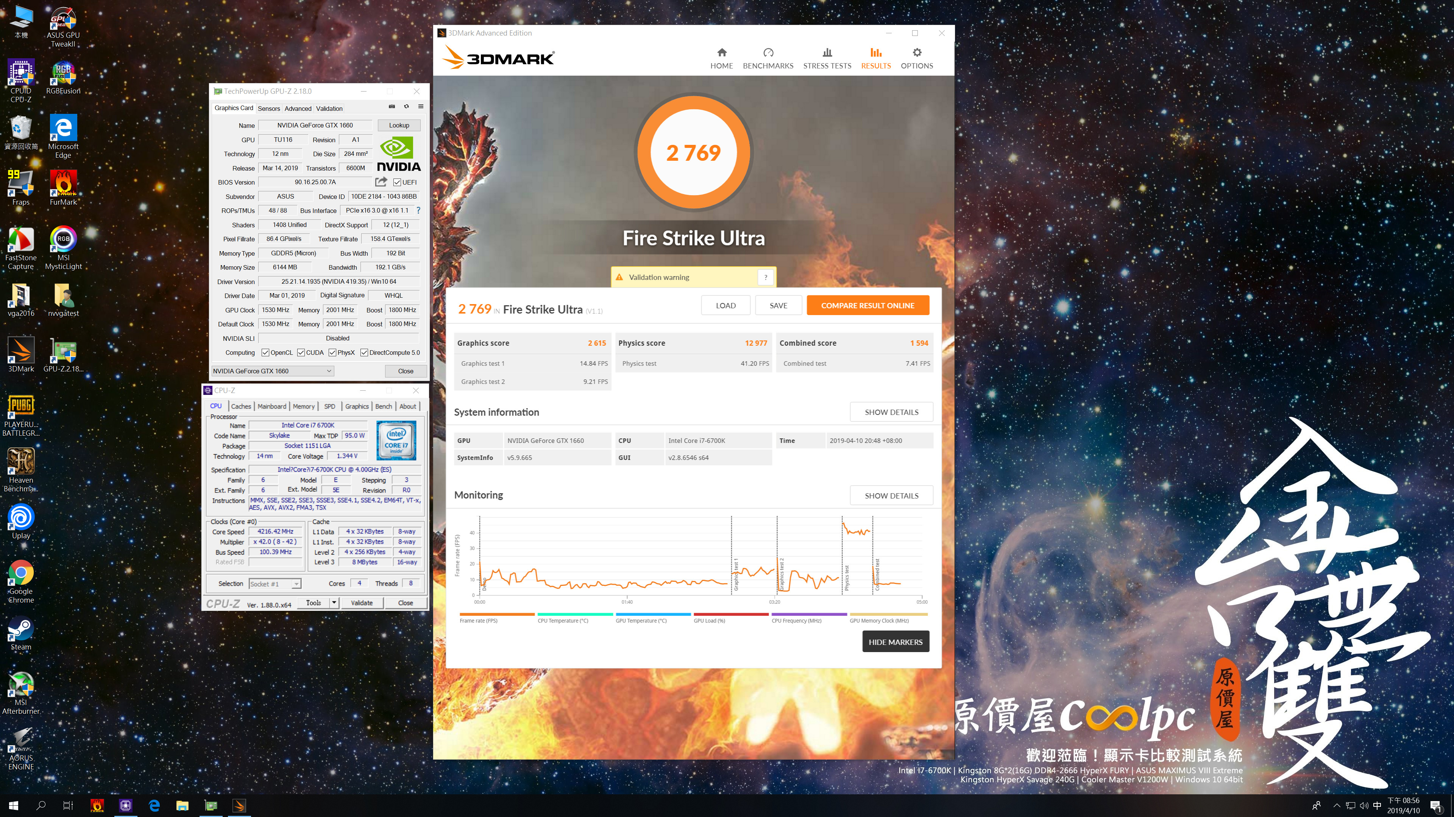Toggle OpenCL checkbox in GPU-Z
The width and height of the screenshot is (1454, 817).
click(x=265, y=353)
